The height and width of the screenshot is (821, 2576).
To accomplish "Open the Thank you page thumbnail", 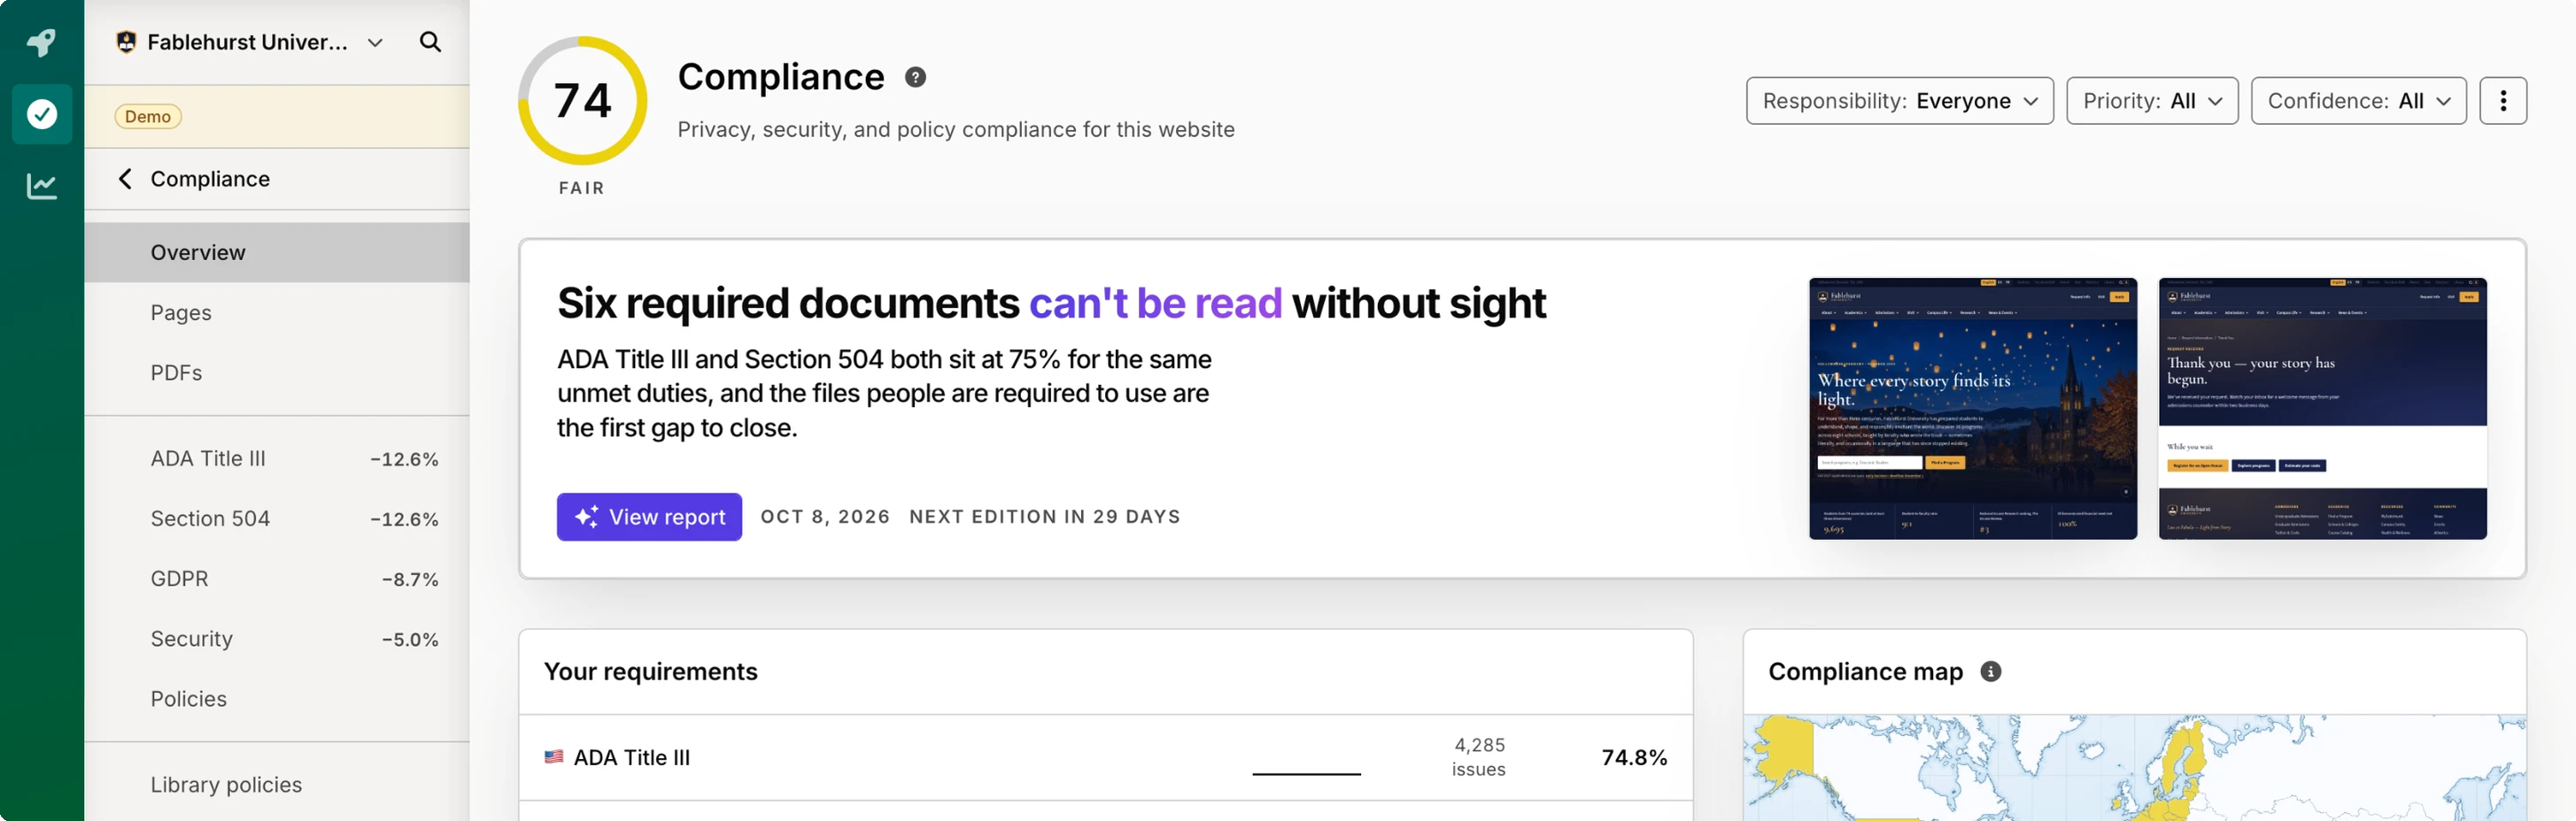I will [2322, 409].
